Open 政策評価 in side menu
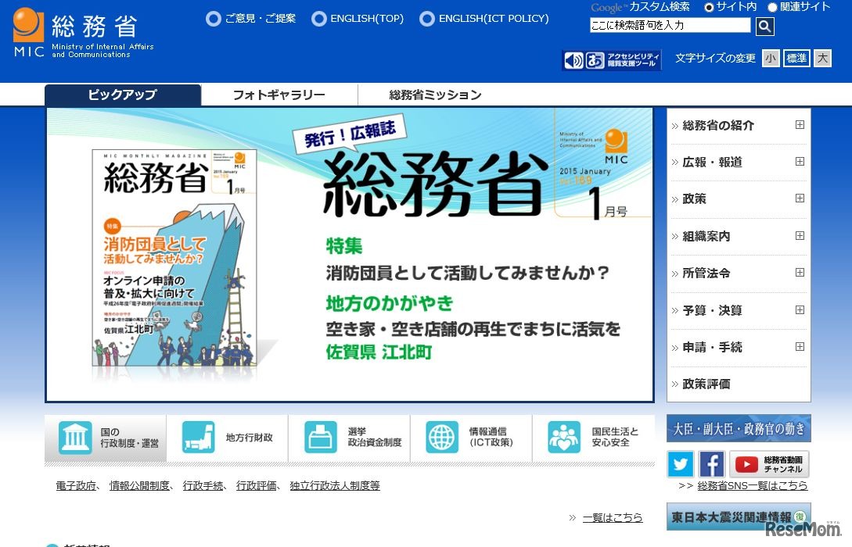 [x=706, y=384]
